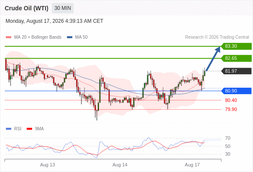This screenshot has width=253, height=172.
Task: Click the Crude Oil (WTI) title
Action: [x=27, y=8]
